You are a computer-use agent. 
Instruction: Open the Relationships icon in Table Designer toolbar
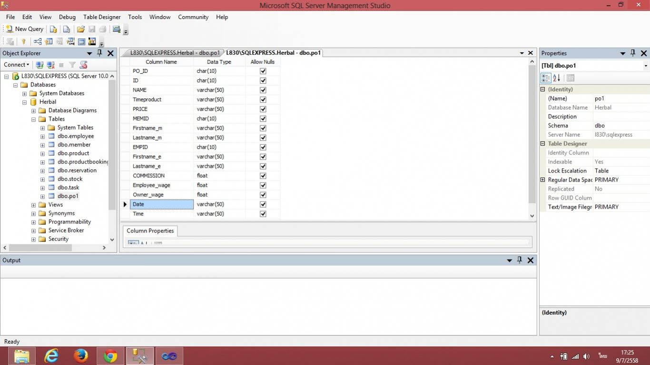click(38, 42)
